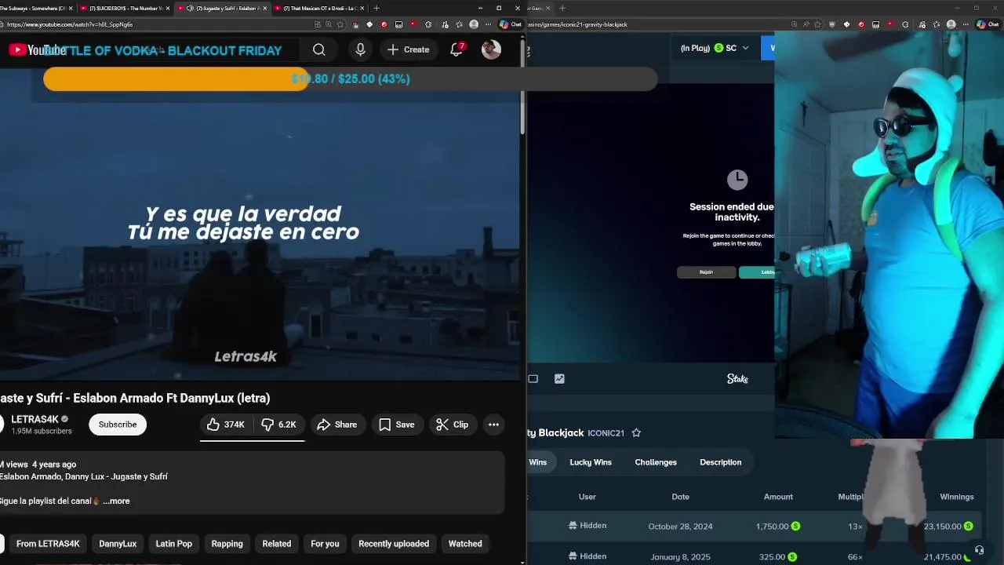This screenshot has width=1004, height=565.
Task: Open a new tab in YouTube window
Action: [x=376, y=8]
